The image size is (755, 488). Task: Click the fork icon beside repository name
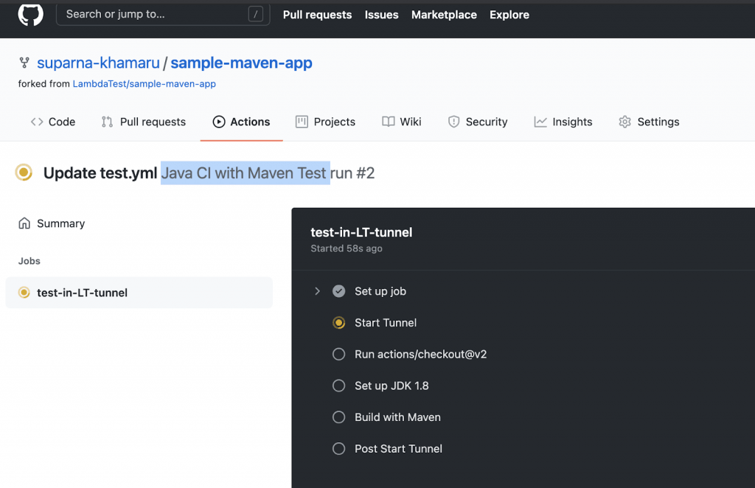click(24, 63)
